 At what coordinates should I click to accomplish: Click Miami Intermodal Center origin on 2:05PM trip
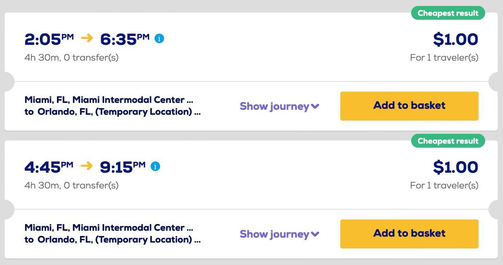(109, 100)
